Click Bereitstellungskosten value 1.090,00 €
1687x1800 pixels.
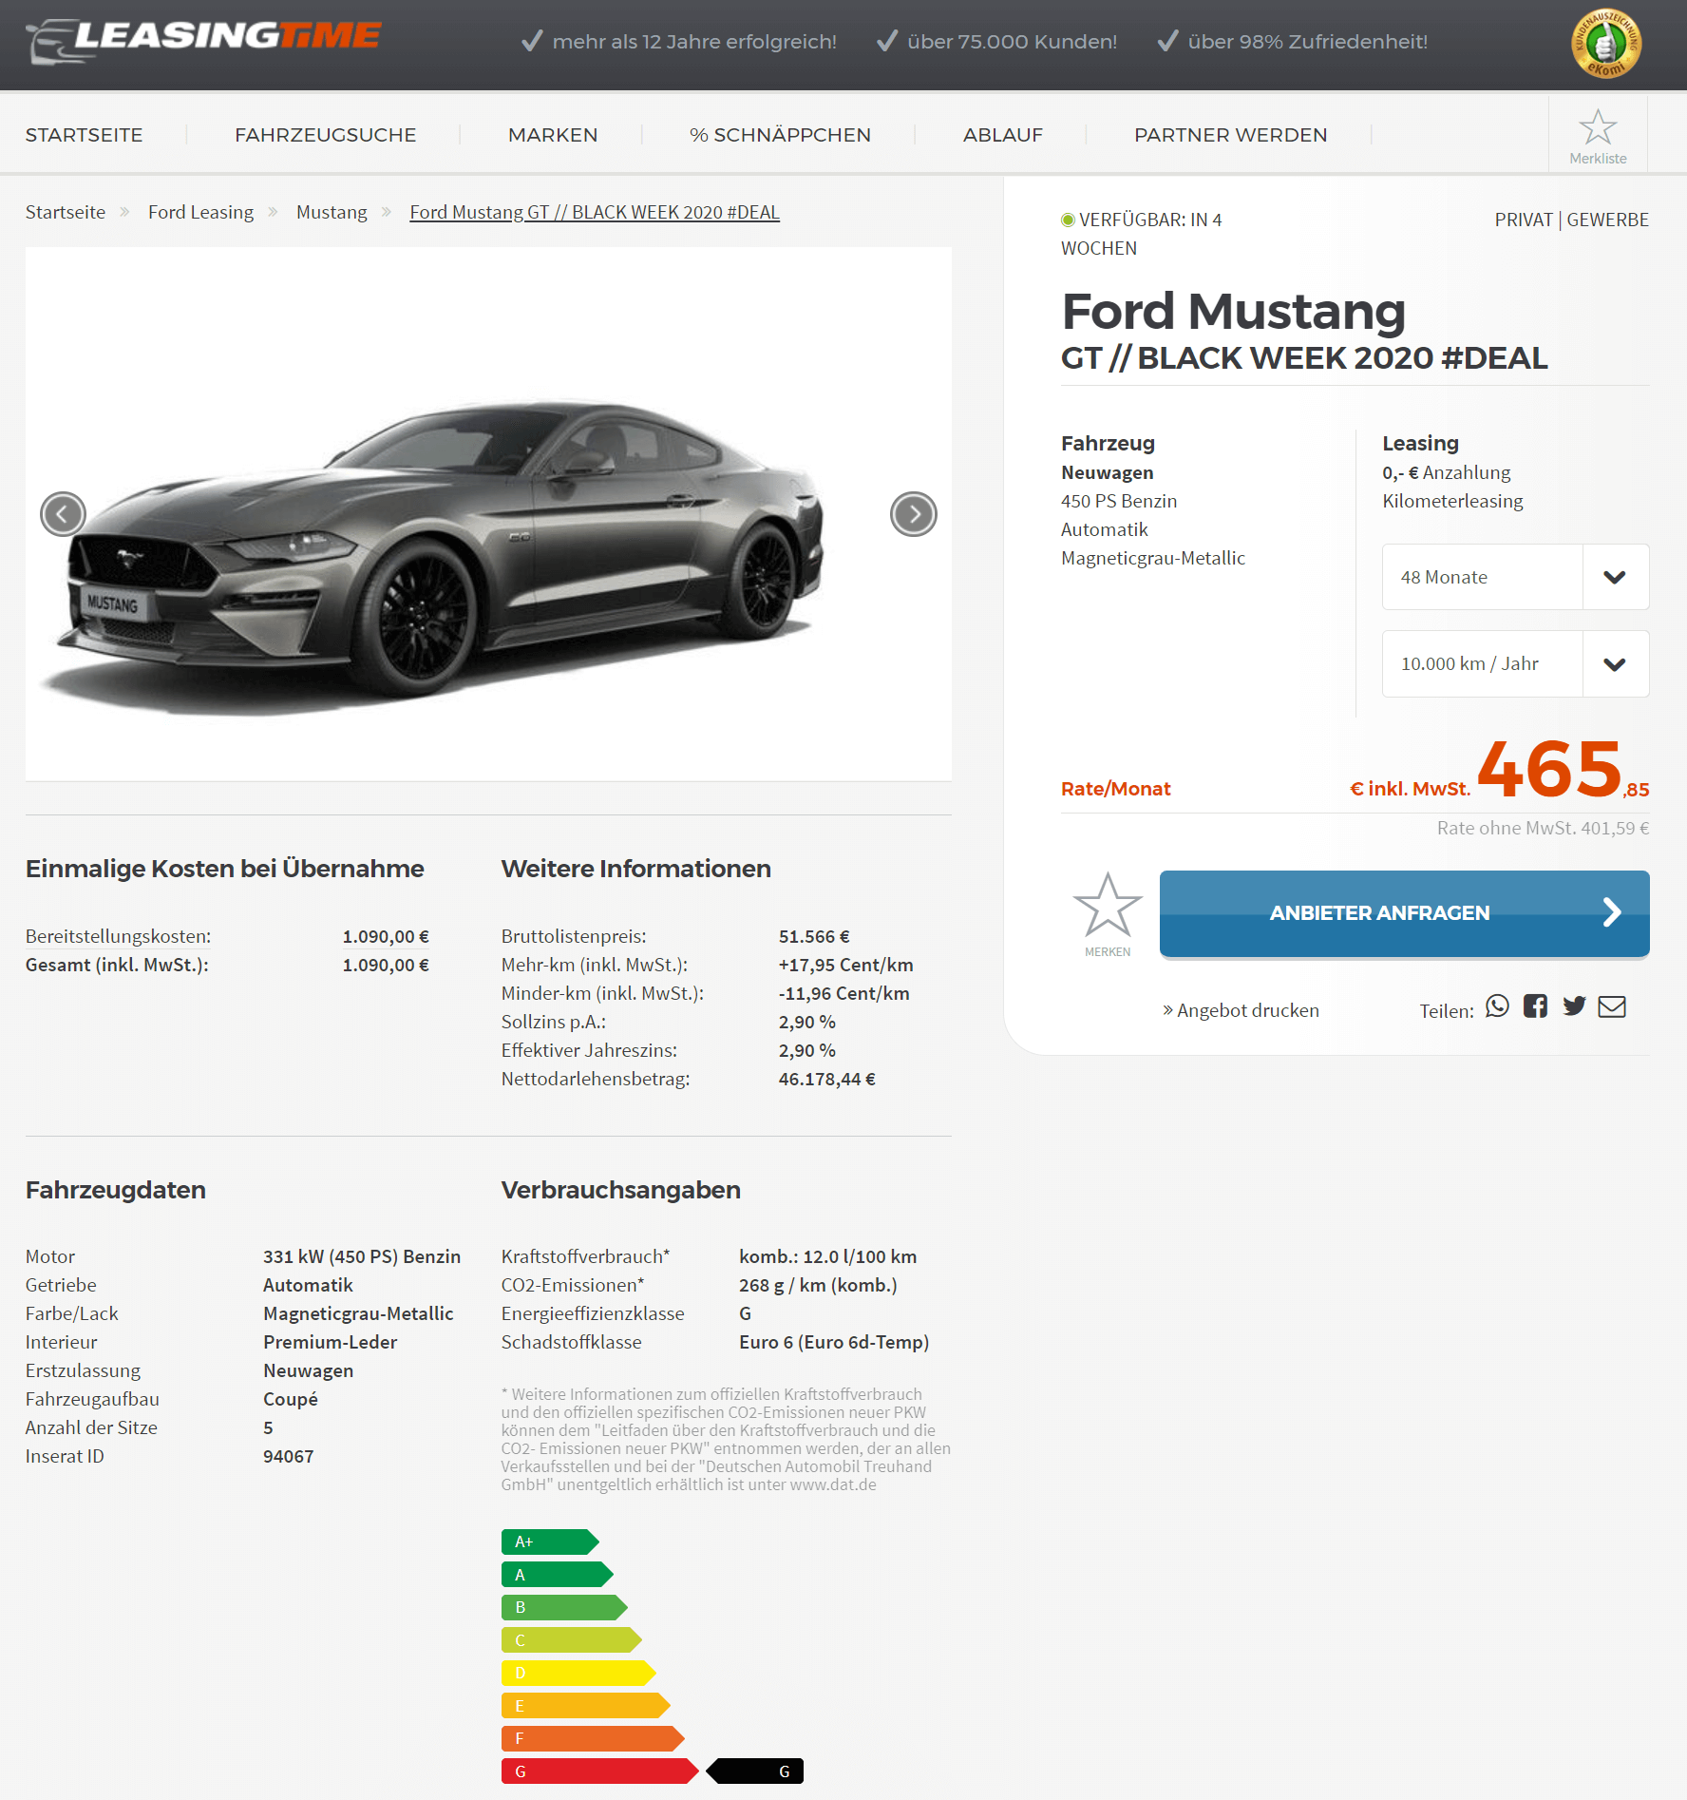(x=386, y=936)
